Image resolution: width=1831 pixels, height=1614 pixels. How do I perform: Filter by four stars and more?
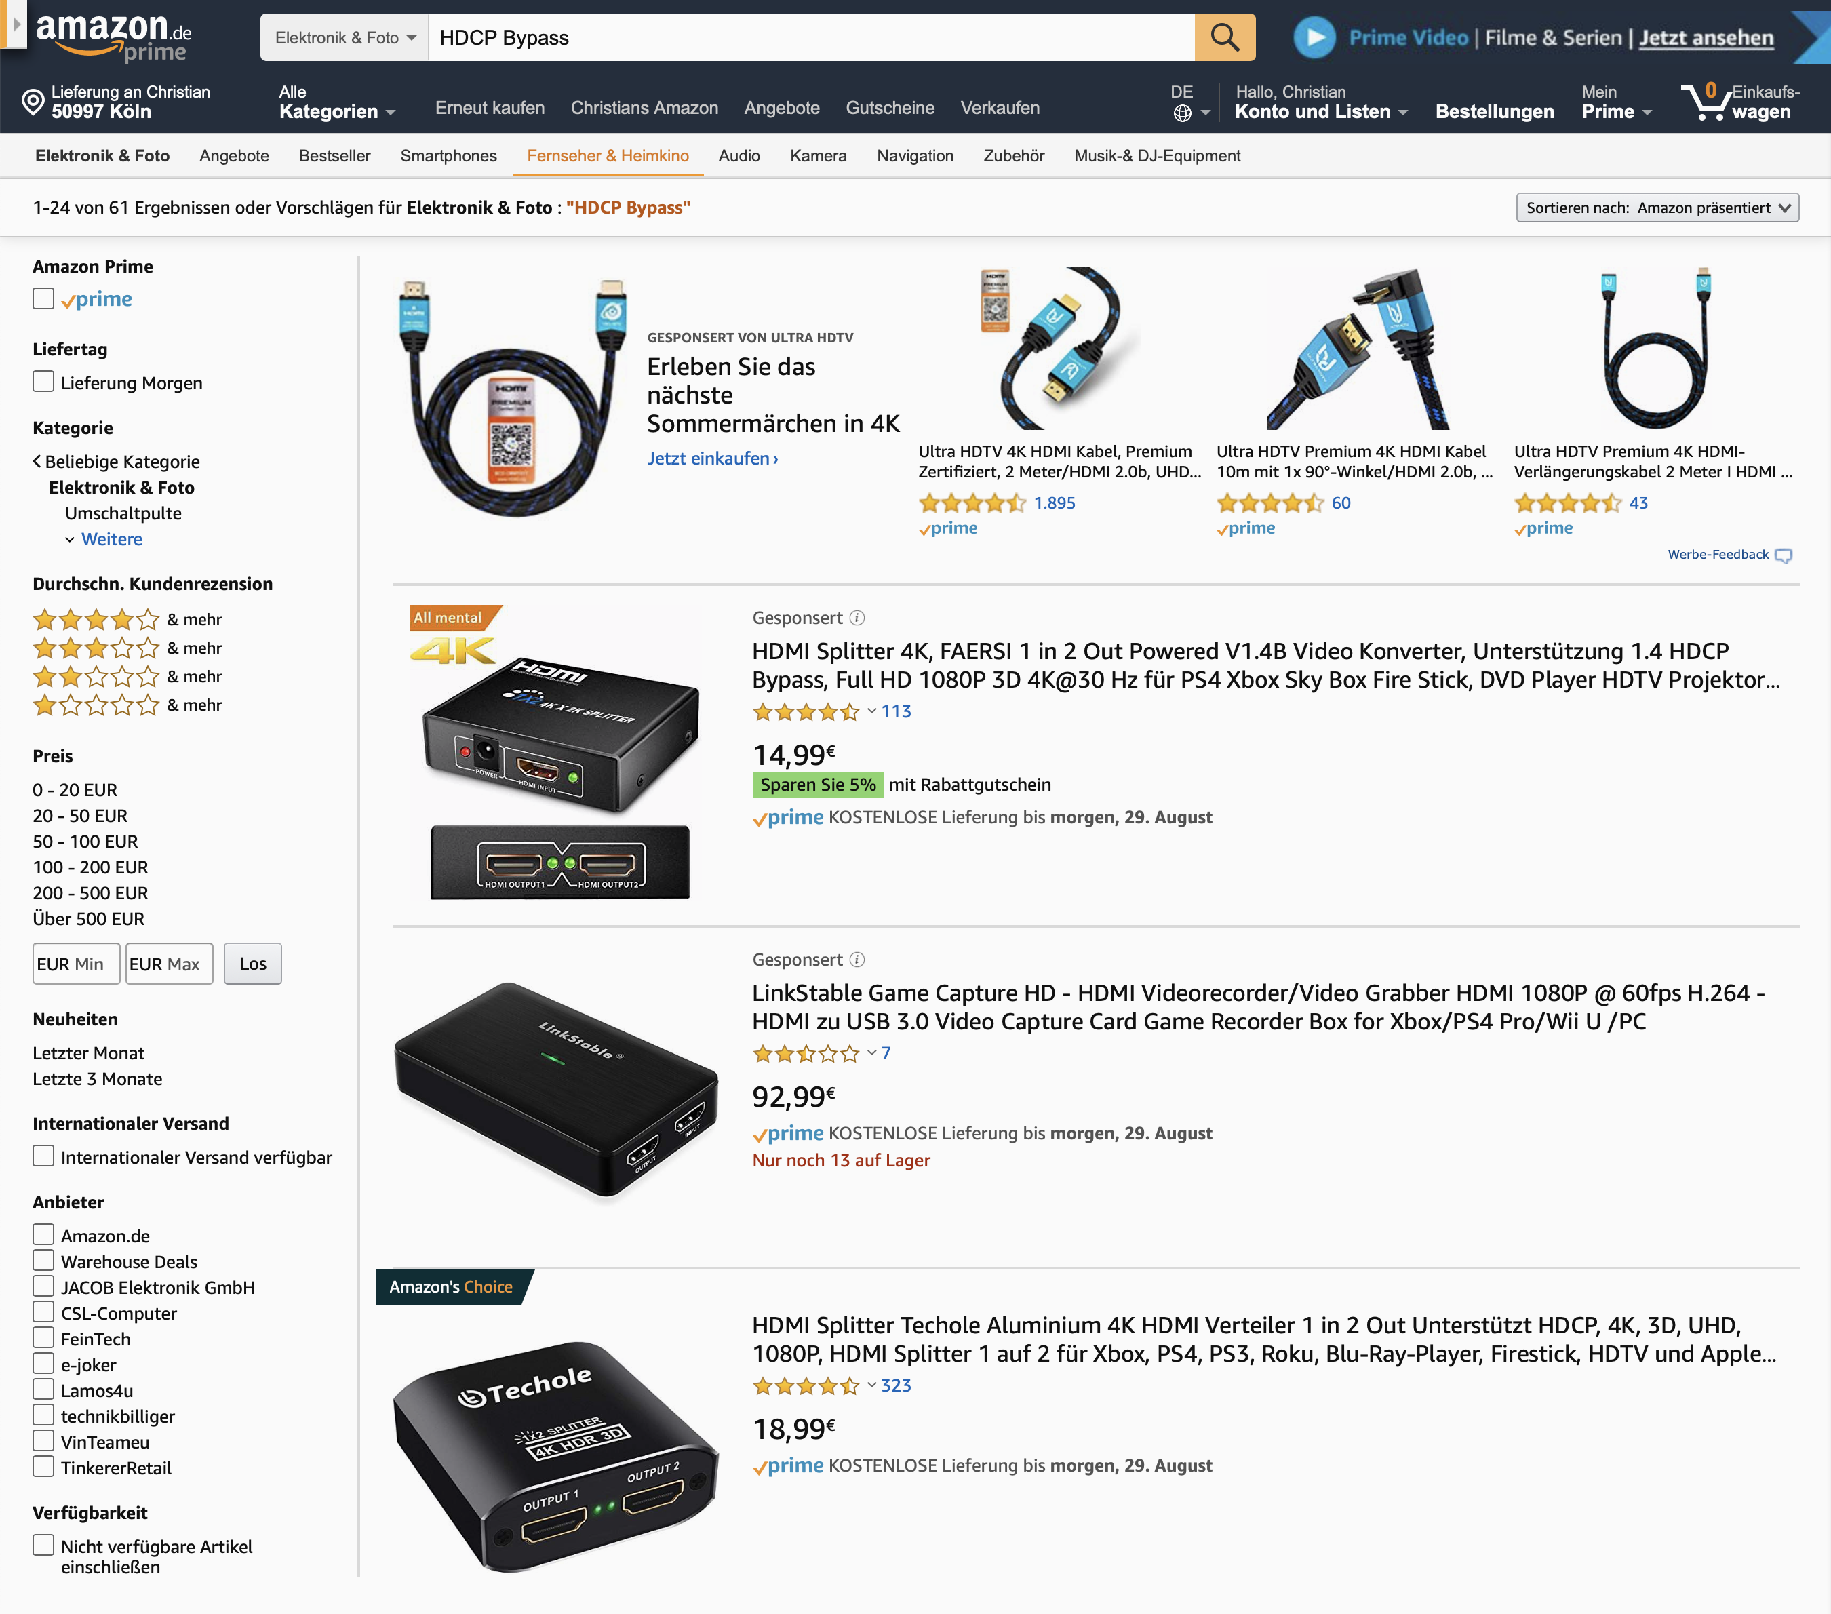click(127, 620)
